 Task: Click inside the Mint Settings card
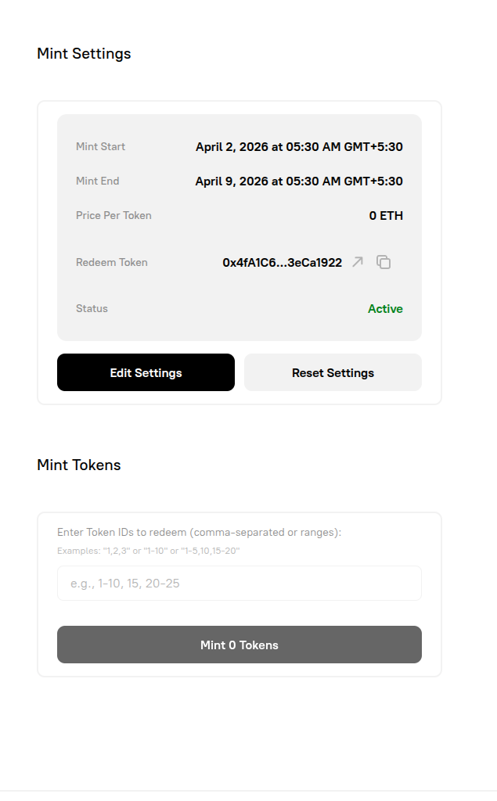238,227
